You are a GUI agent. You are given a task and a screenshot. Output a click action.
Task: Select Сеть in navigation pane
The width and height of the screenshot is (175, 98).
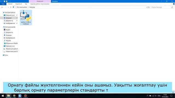pyautogui.click(x=6, y=55)
